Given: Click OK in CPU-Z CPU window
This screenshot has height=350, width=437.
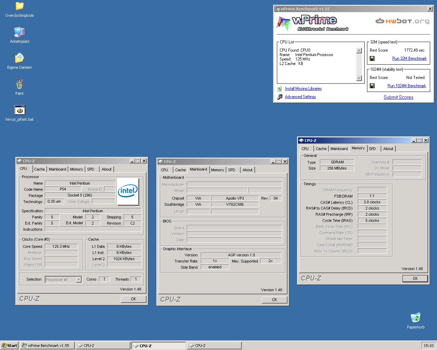Looking at the screenshot, I should click(133, 299).
